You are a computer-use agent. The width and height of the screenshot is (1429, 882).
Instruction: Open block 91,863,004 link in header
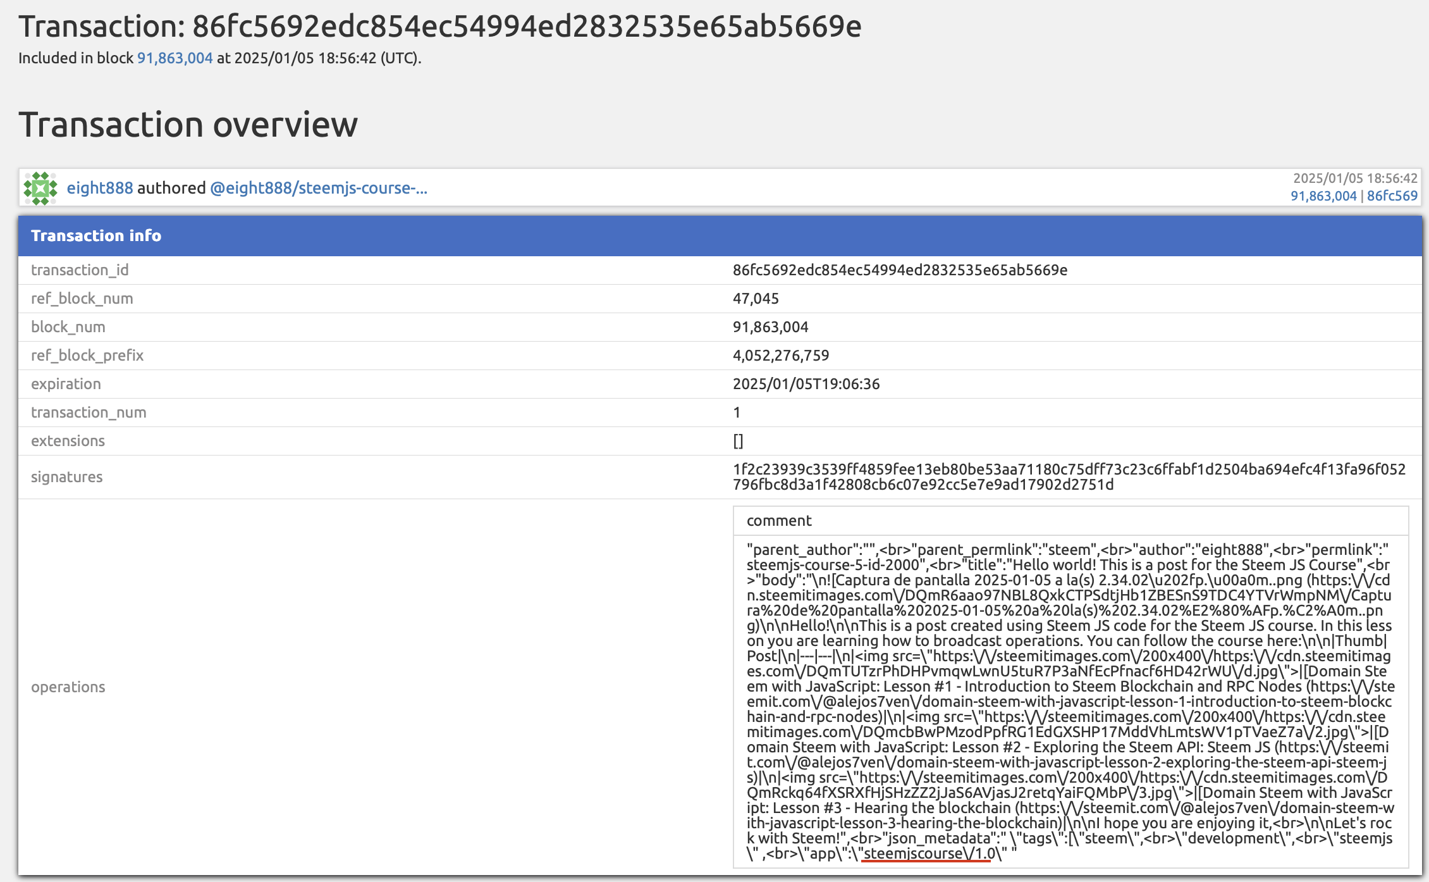(175, 58)
